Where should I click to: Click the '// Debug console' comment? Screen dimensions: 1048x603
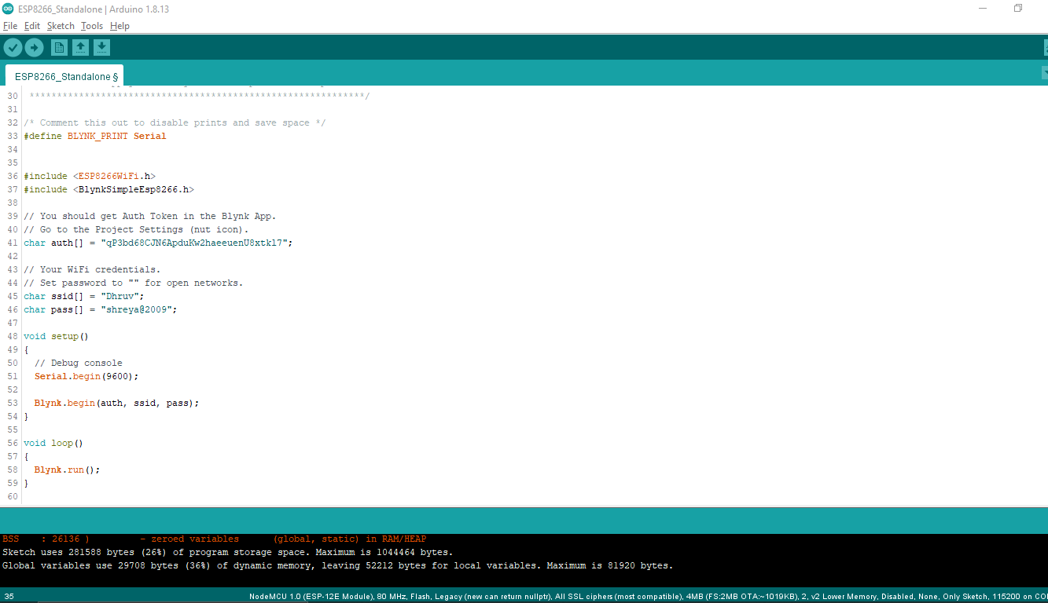pyautogui.click(x=79, y=363)
